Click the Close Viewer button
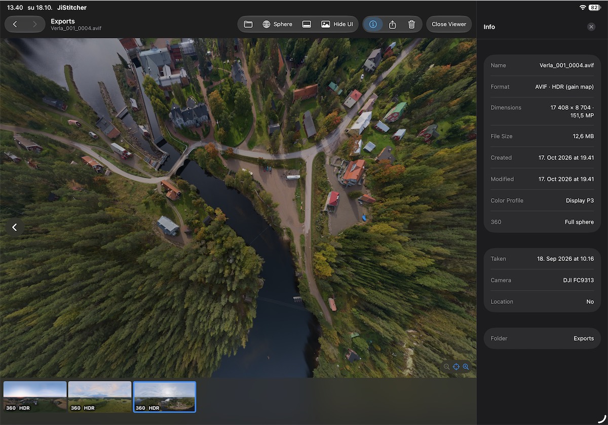This screenshot has width=608, height=425. [x=449, y=24]
